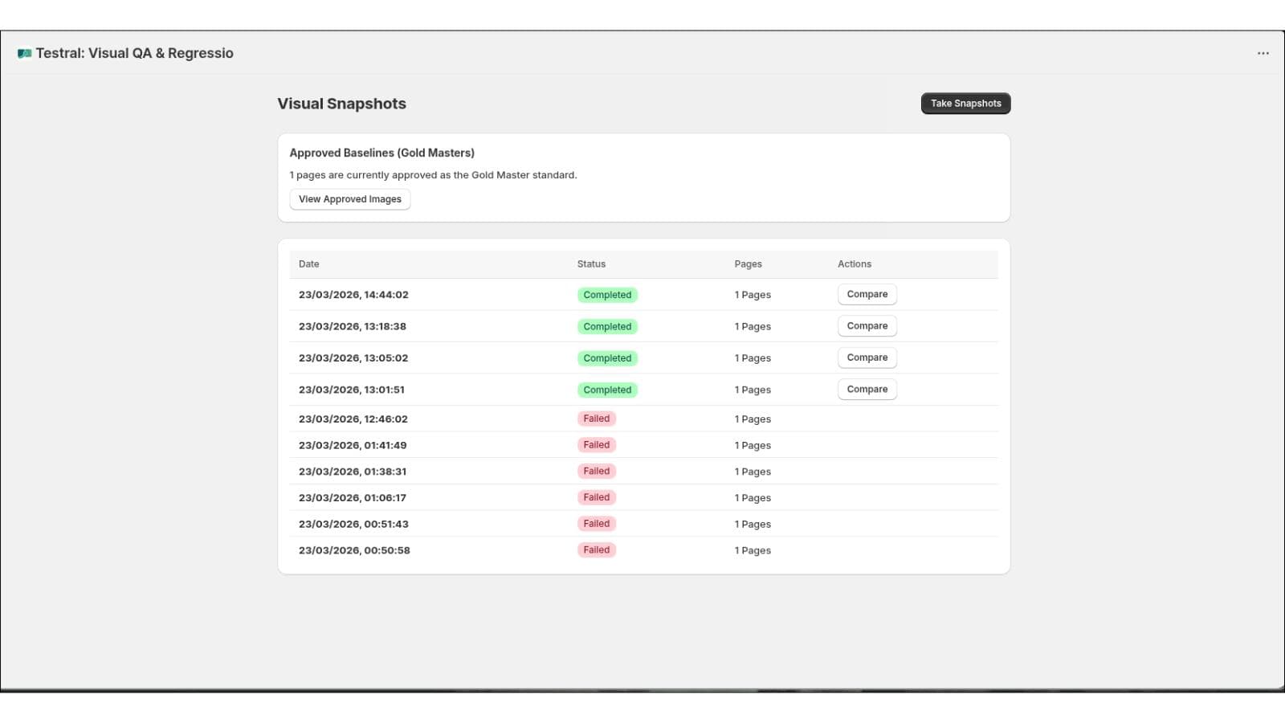Click the Testral: Visual QA & Regressio title
Screen dimensions: 1285x723
(x=135, y=54)
